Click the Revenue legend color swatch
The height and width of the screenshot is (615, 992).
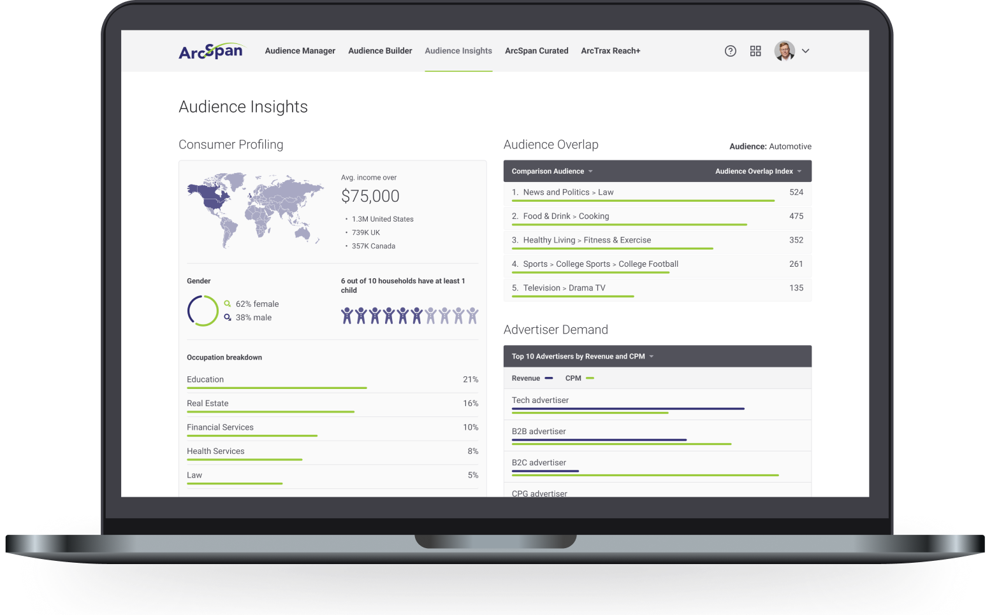pos(549,378)
